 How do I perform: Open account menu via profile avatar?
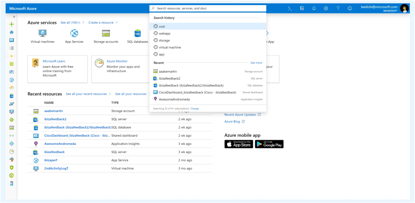pos(404,8)
